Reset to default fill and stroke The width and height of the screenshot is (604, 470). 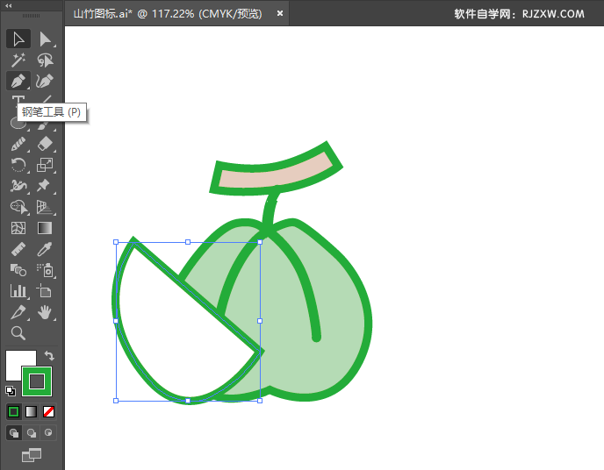(11, 391)
